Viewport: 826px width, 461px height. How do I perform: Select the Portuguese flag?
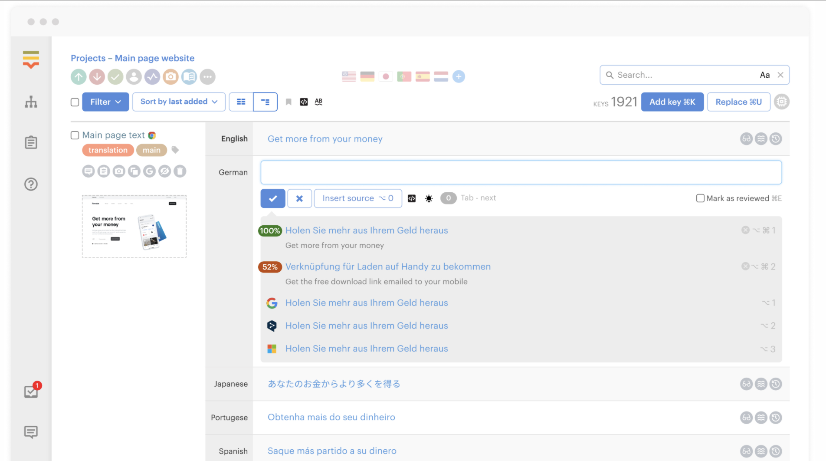click(x=404, y=77)
